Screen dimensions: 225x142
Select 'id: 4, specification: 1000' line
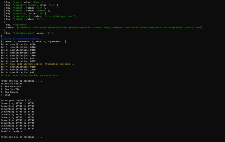coord(18,55)
